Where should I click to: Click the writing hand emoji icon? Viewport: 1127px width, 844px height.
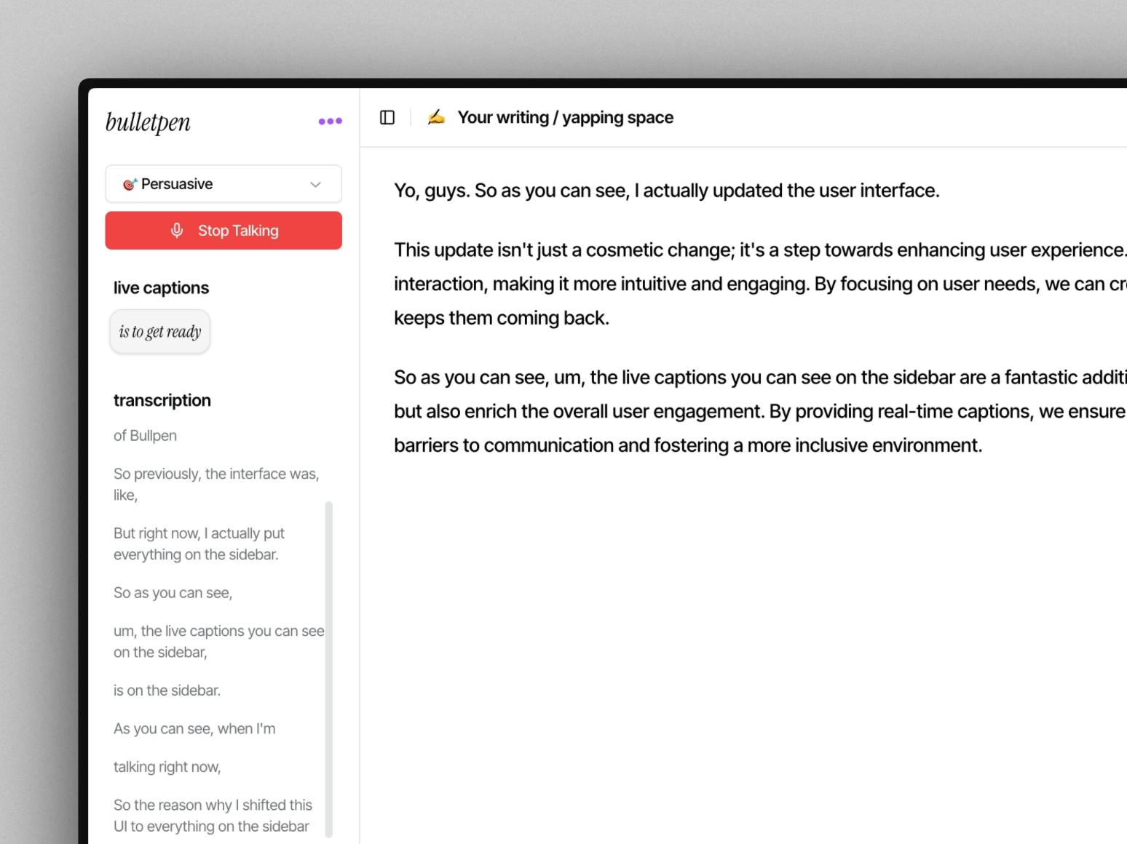click(x=436, y=117)
